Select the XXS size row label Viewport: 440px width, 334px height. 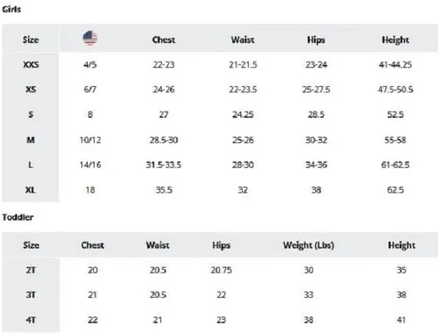click(x=31, y=64)
